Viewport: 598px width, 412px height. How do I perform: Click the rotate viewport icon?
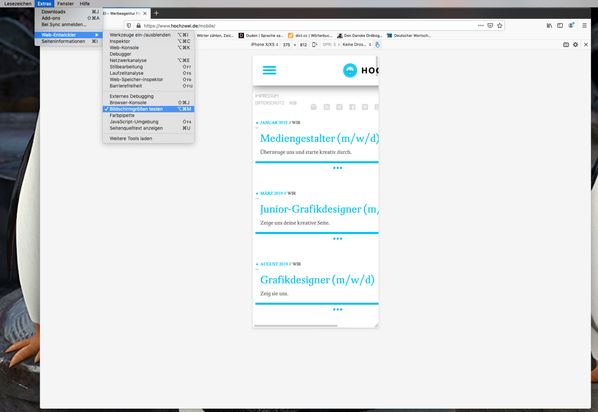315,44
